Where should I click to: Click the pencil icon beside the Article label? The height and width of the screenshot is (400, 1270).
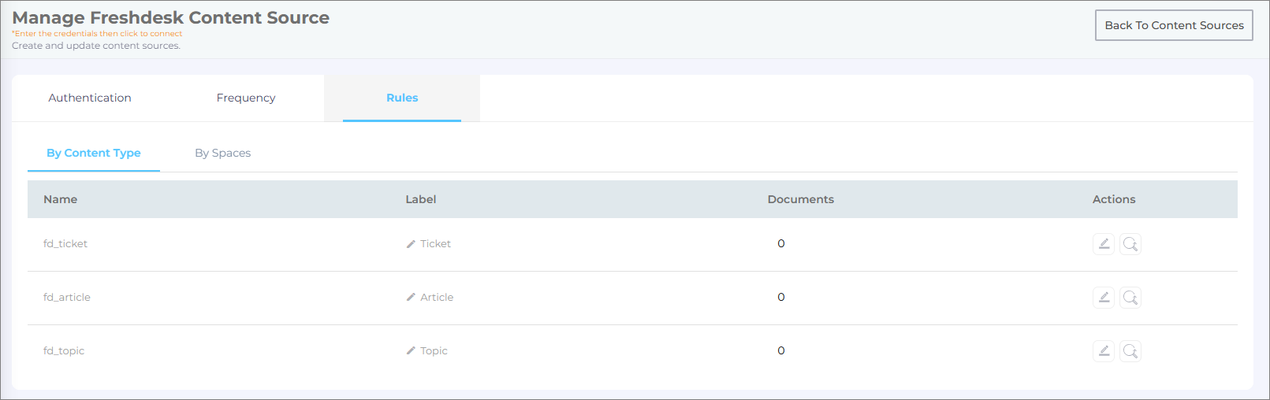point(411,298)
